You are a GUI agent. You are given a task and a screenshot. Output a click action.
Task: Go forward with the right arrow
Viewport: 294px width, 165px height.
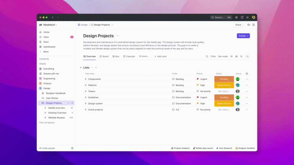point(57,18)
